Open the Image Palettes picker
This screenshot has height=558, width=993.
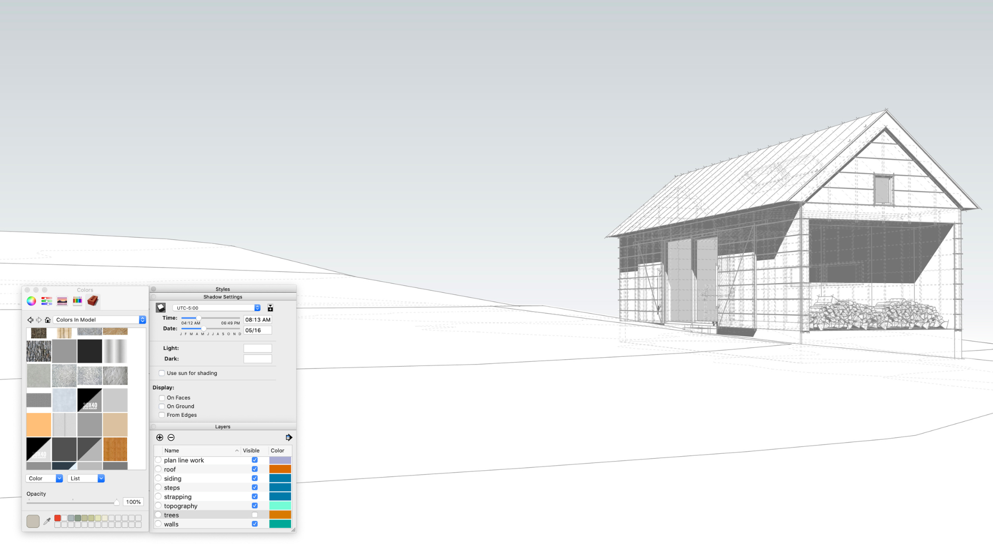point(62,301)
